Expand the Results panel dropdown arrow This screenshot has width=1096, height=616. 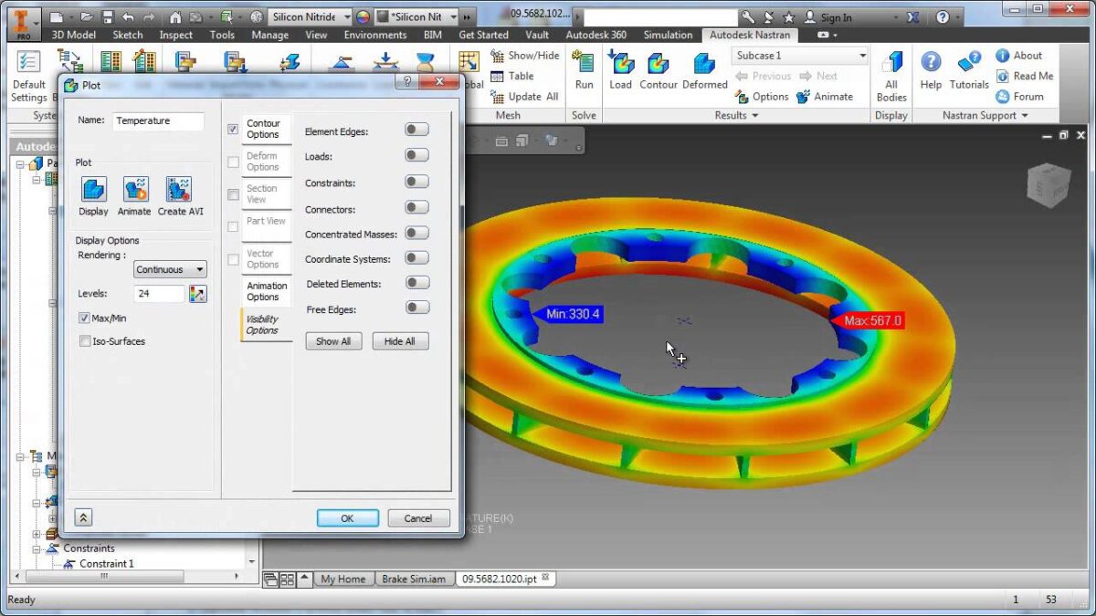[x=754, y=116]
